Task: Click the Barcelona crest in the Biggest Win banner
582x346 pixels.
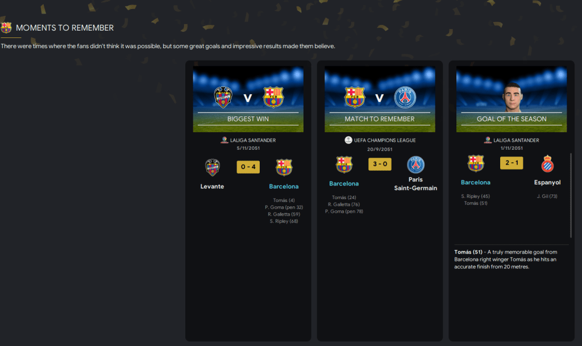Action: click(273, 97)
